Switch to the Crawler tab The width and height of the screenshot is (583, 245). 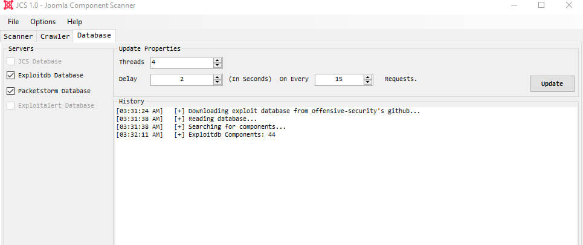coord(55,36)
